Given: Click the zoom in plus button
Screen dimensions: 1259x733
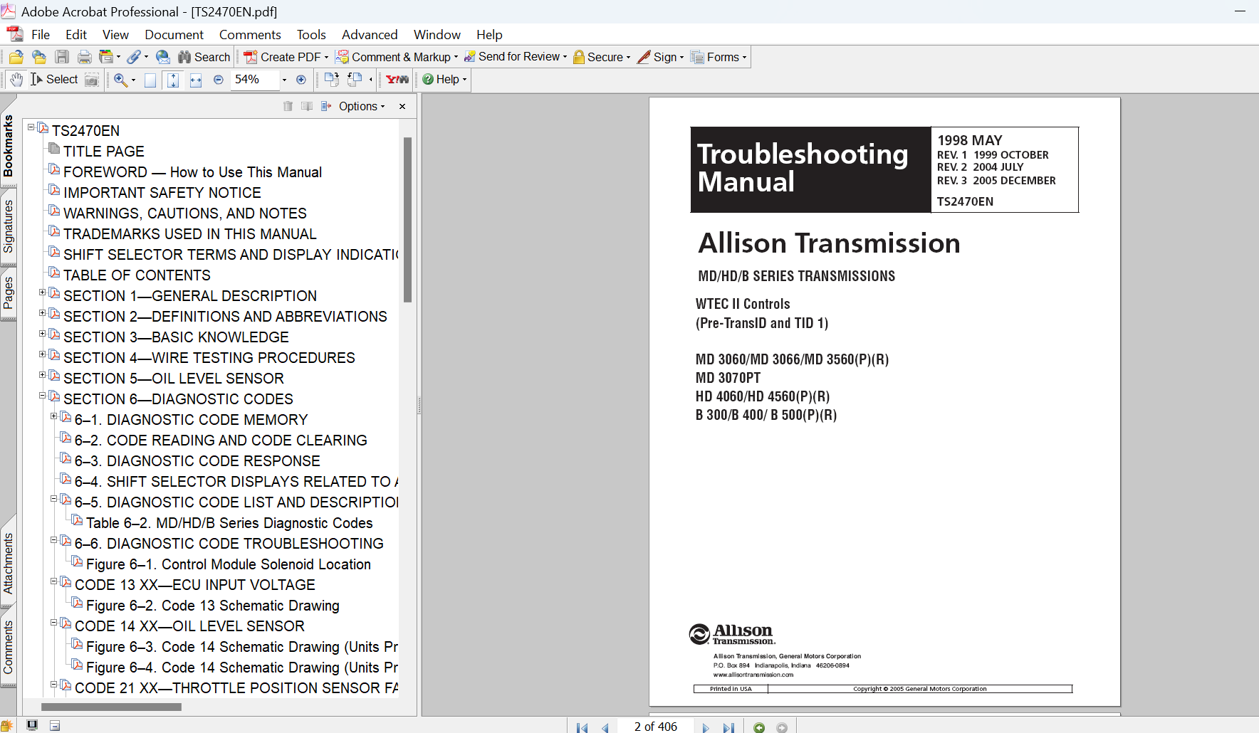Looking at the screenshot, I should coord(301,80).
